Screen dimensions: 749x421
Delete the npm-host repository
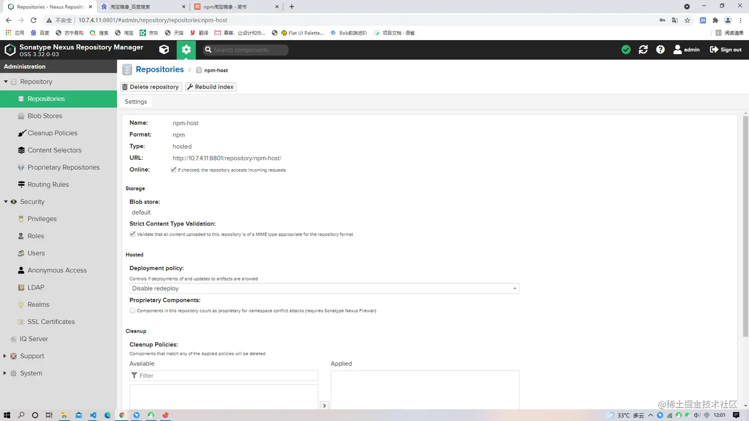(x=151, y=87)
